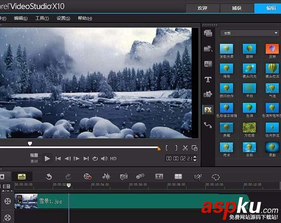Open the system volume speaker control

pos(104,159)
